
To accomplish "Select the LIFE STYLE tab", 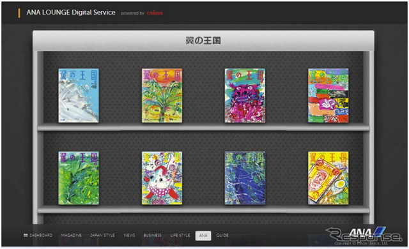I will (x=180, y=235).
